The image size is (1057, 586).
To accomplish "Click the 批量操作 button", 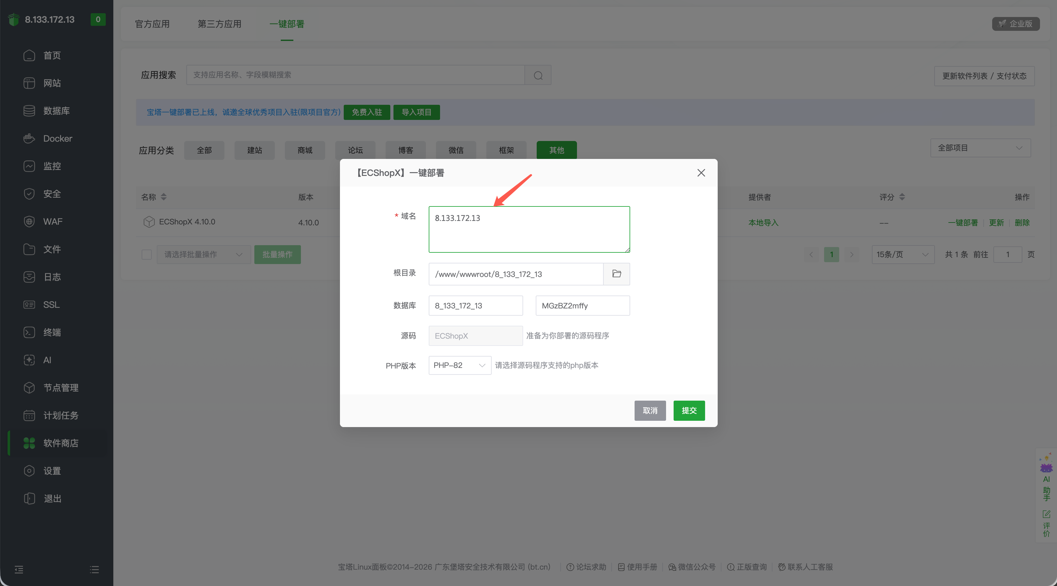I will pyautogui.click(x=277, y=254).
